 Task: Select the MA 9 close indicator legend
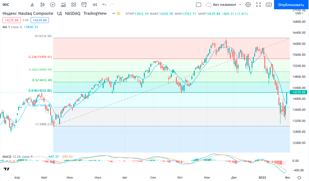pos(12,27)
